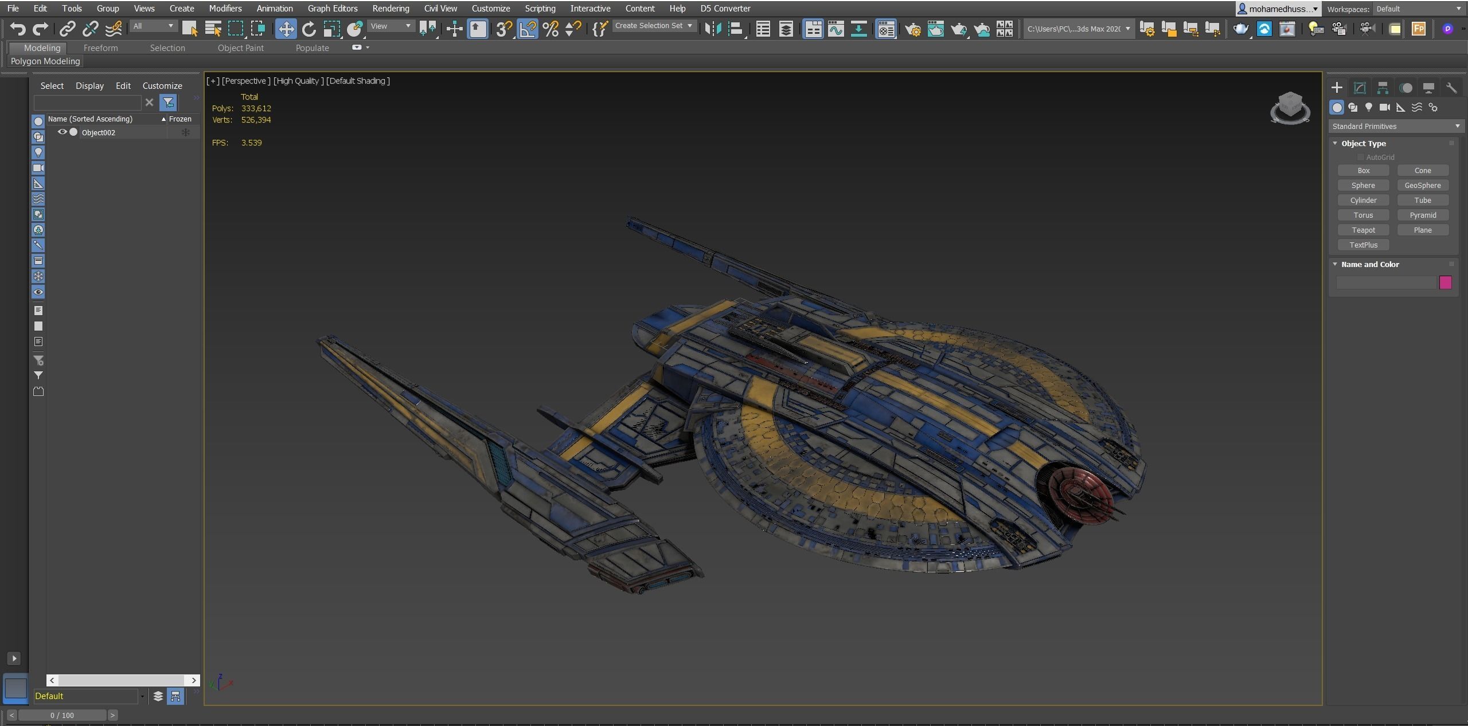Open the Material Editor icon

[x=886, y=29]
